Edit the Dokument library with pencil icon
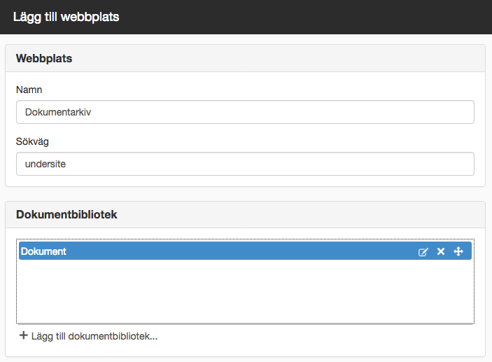 [x=423, y=252]
